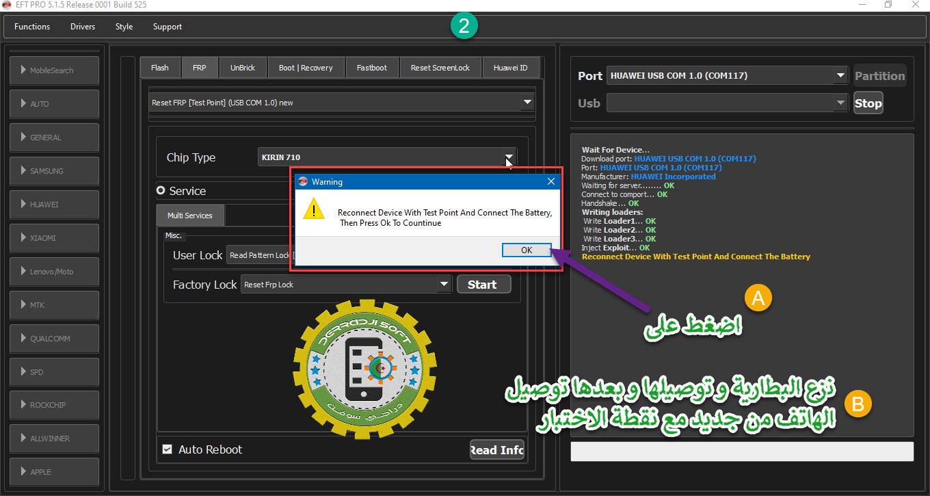Image resolution: width=930 pixels, height=496 pixels.
Task: Open the Port HUAWEI USB COM dropdown
Action: (x=727, y=76)
